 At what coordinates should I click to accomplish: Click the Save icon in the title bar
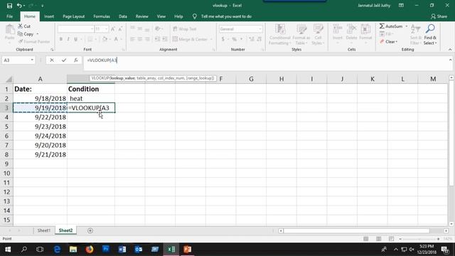click(9, 6)
